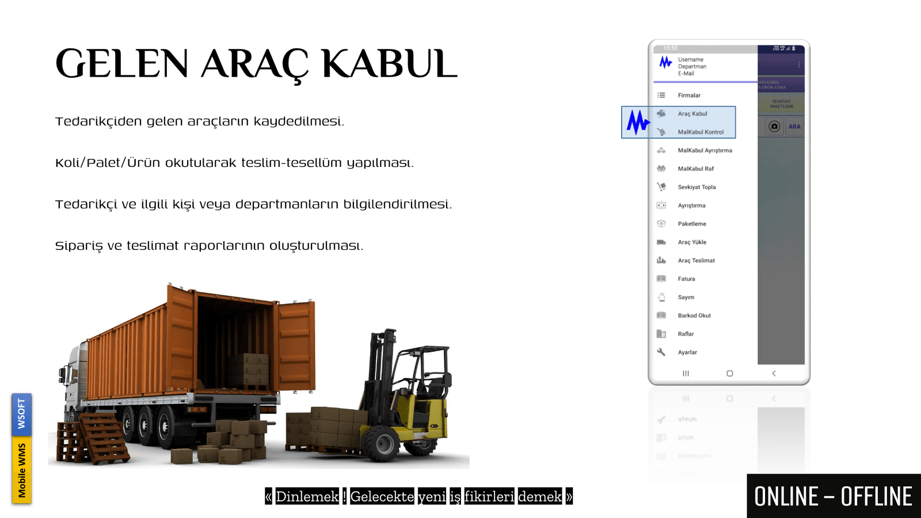Tap the Malkabul ürün atma button

(x=781, y=85)
